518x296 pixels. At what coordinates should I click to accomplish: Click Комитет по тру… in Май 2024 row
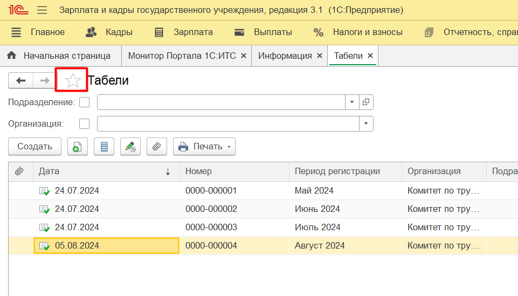coord(443,191)
